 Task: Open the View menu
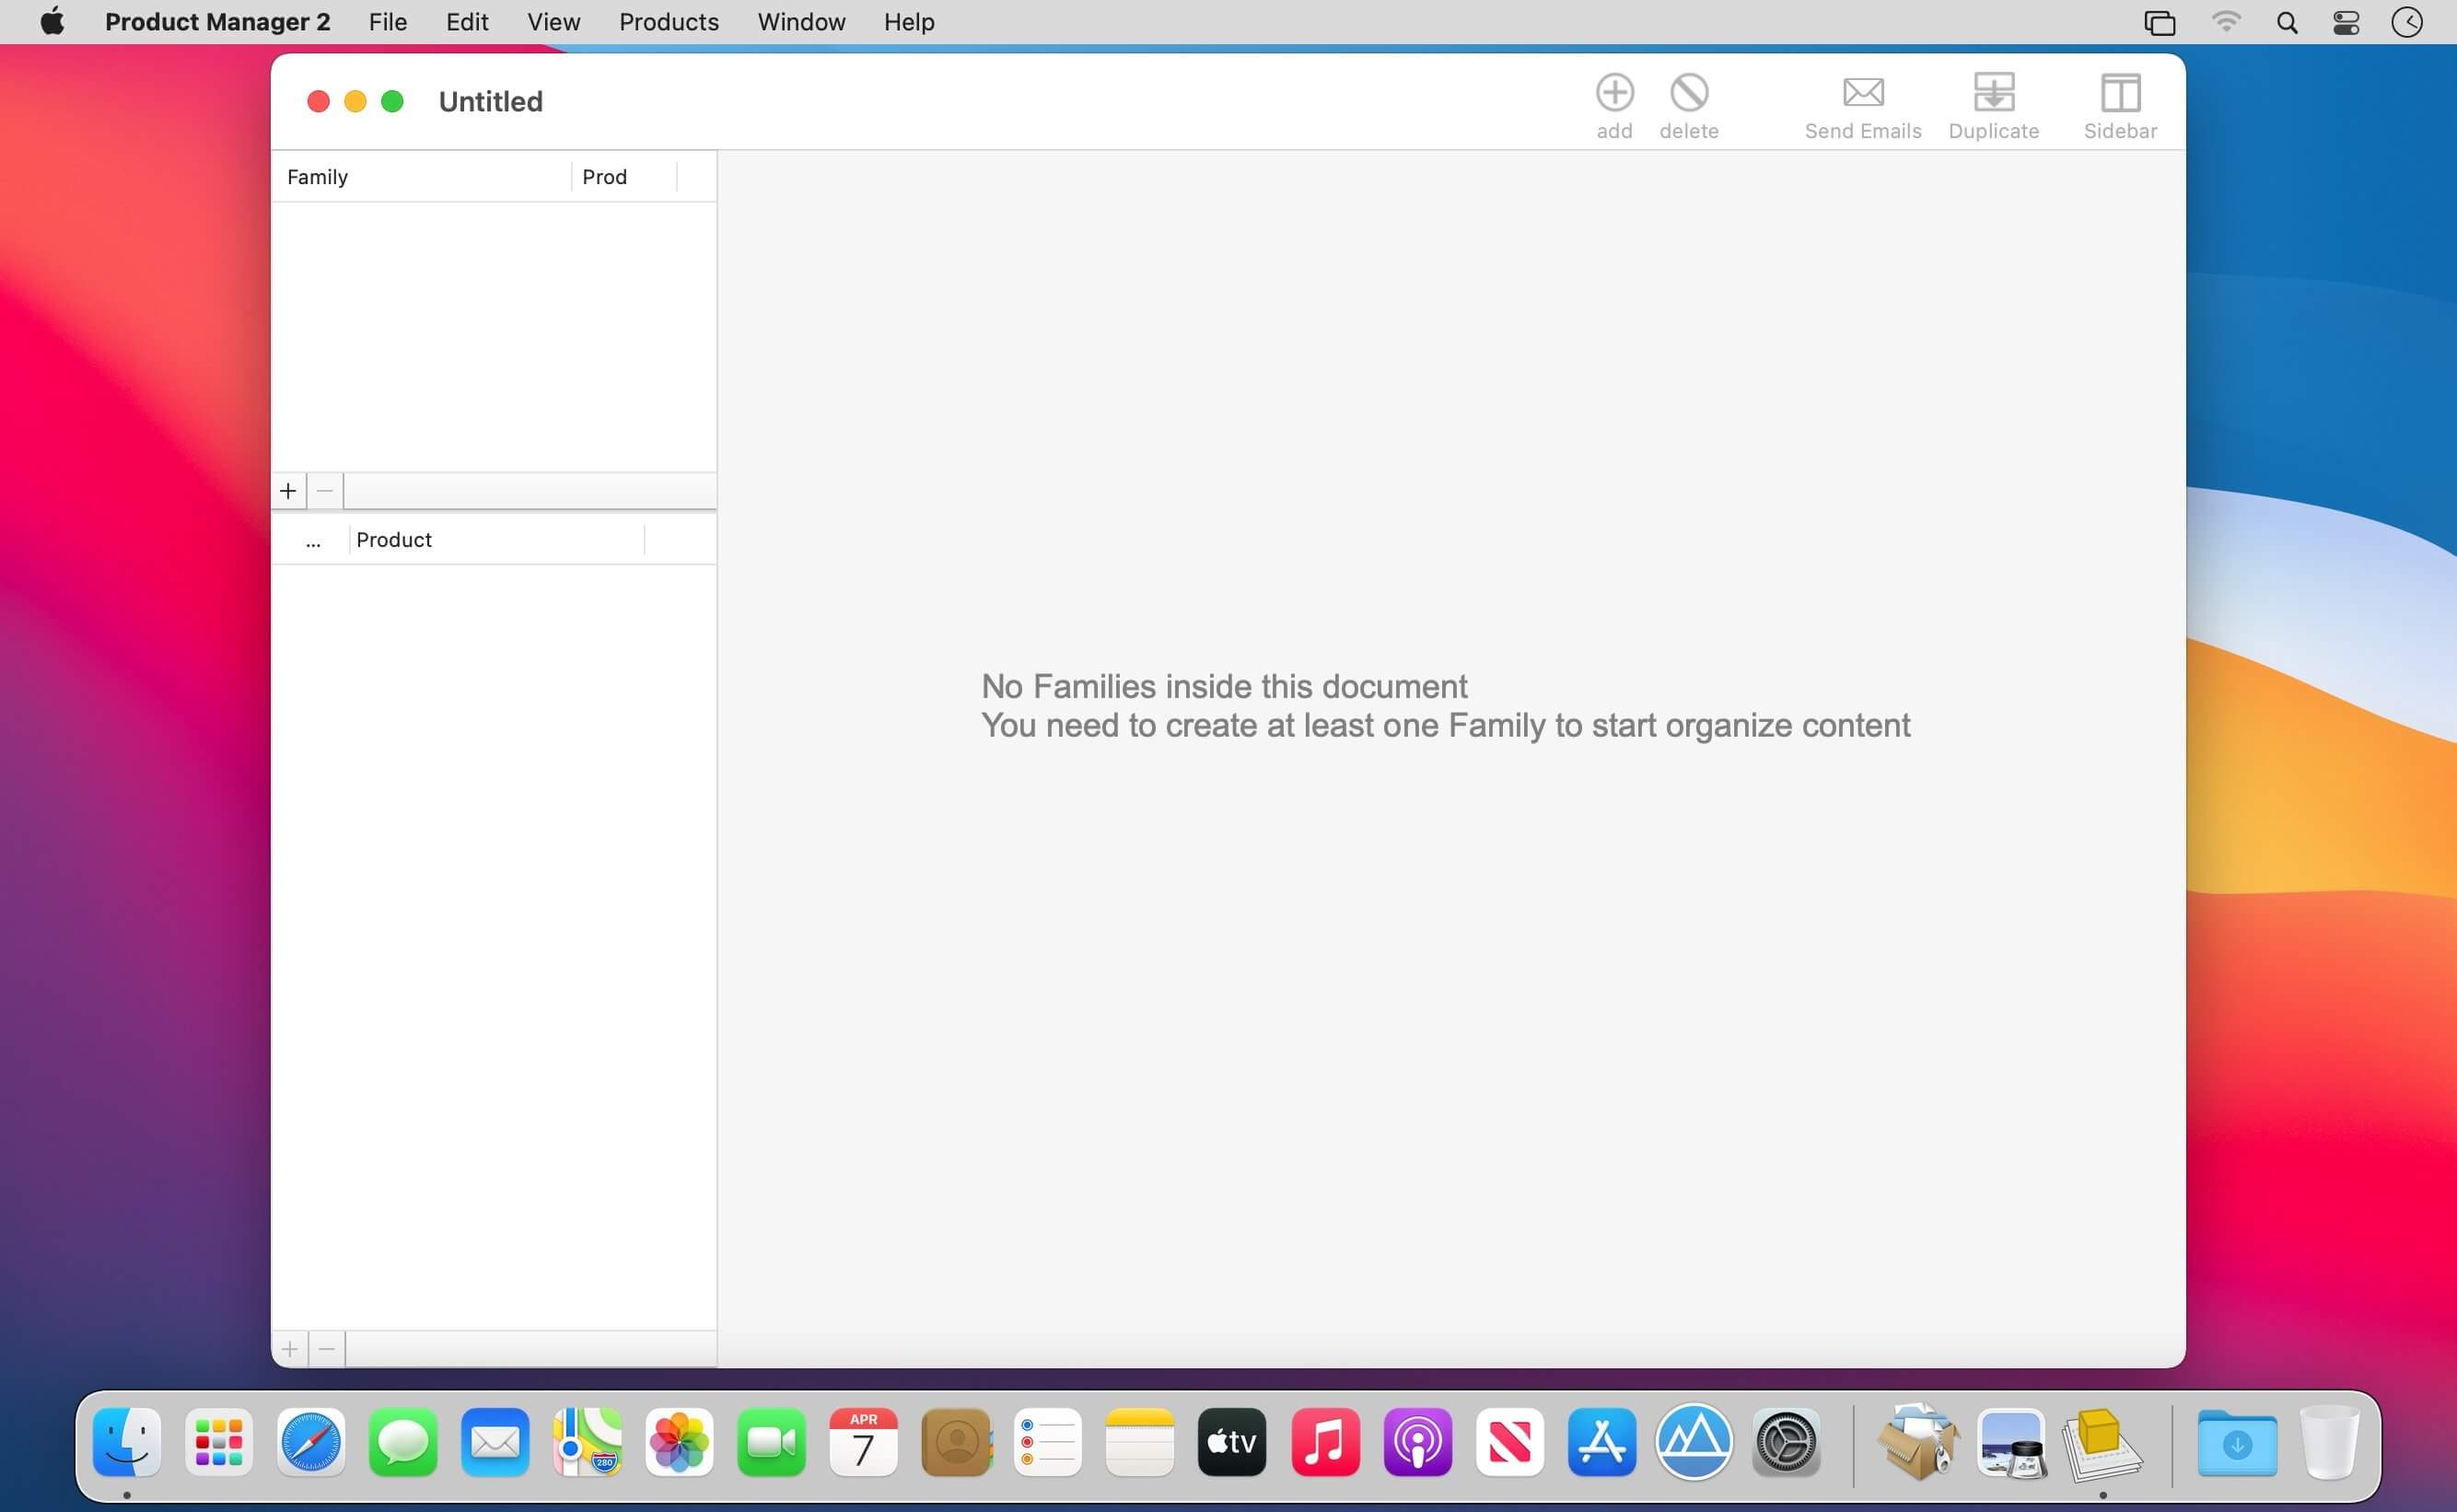(x=553, y=22)
